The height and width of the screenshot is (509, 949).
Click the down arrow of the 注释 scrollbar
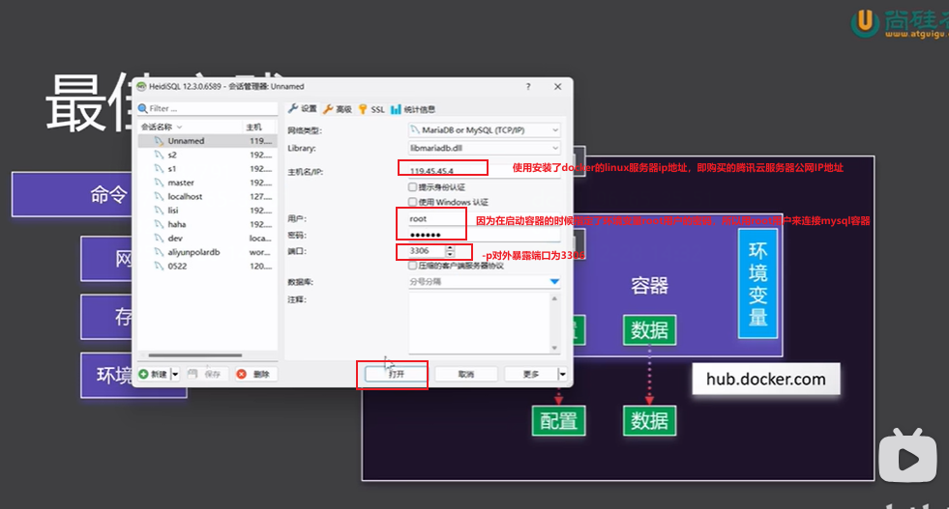[x=554, y=349]
